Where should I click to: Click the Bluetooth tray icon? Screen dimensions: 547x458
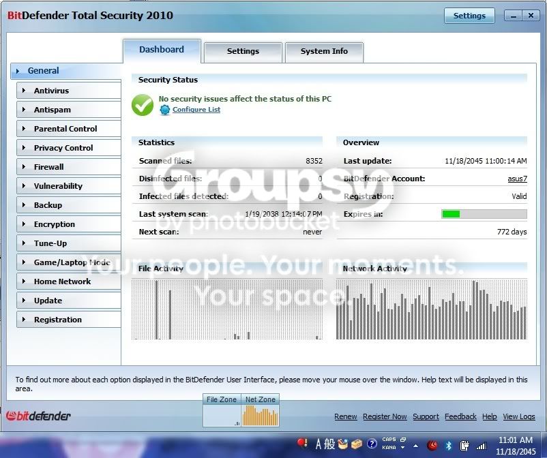coord(449,445)
